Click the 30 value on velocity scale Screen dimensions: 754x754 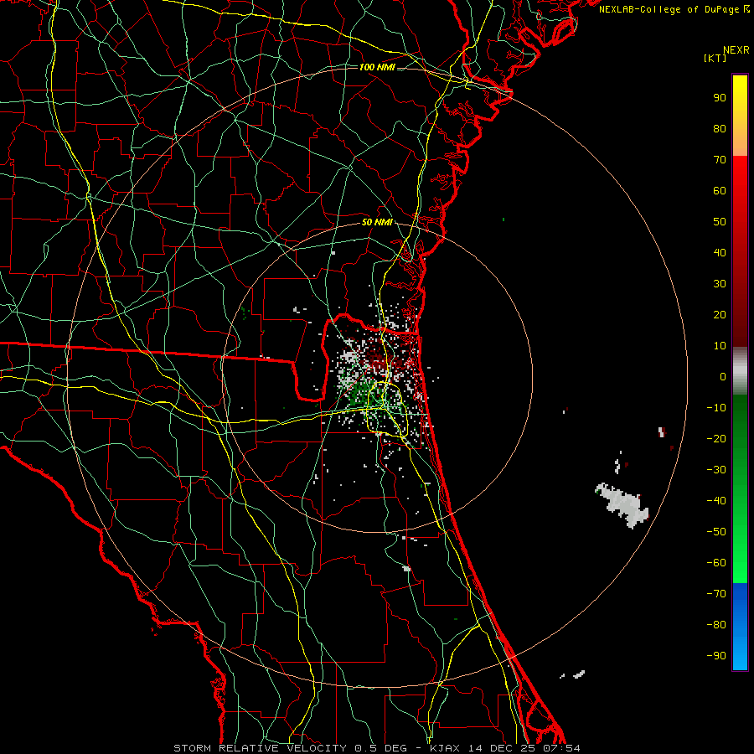click(720, 284)
